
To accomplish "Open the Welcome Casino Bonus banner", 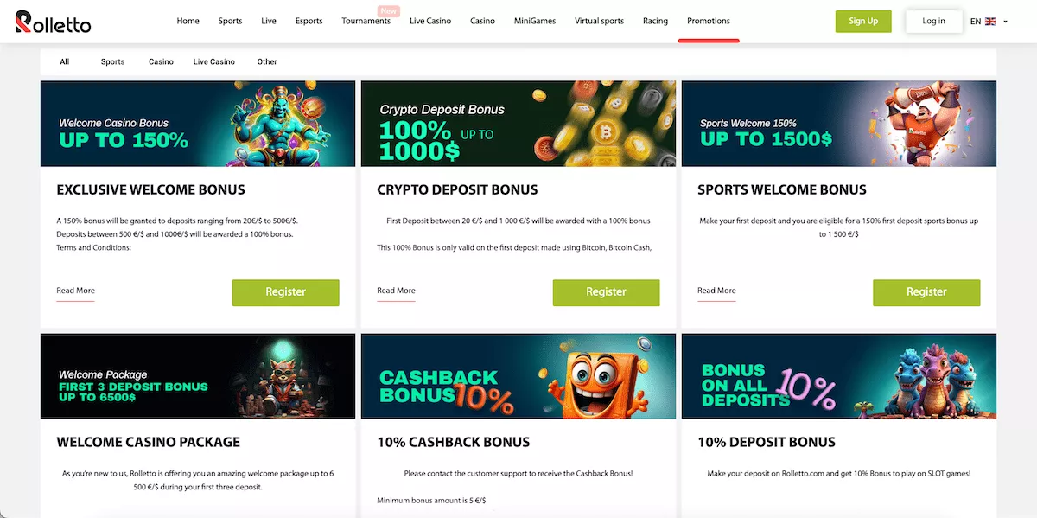I will tap(198, 124).
